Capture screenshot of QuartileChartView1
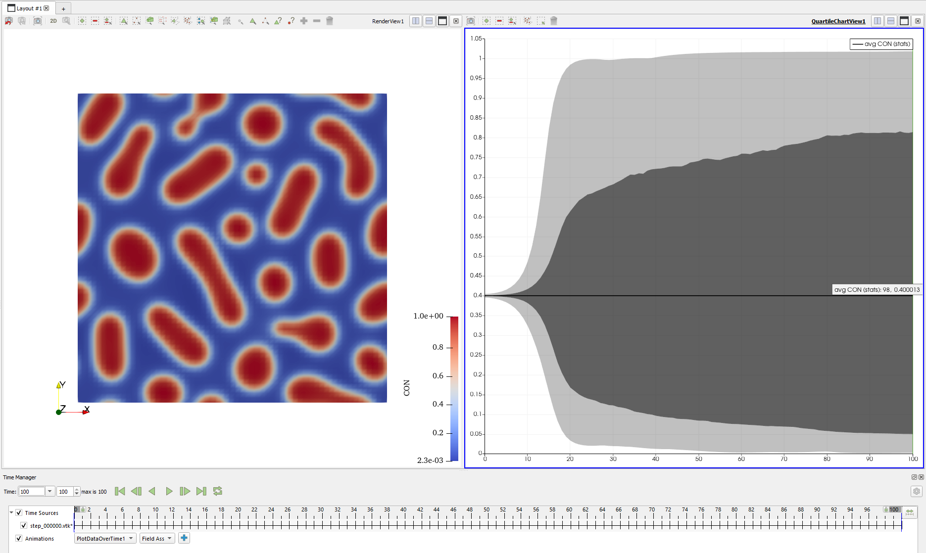This screenshot has height=553, width=926. click(471, 21)
